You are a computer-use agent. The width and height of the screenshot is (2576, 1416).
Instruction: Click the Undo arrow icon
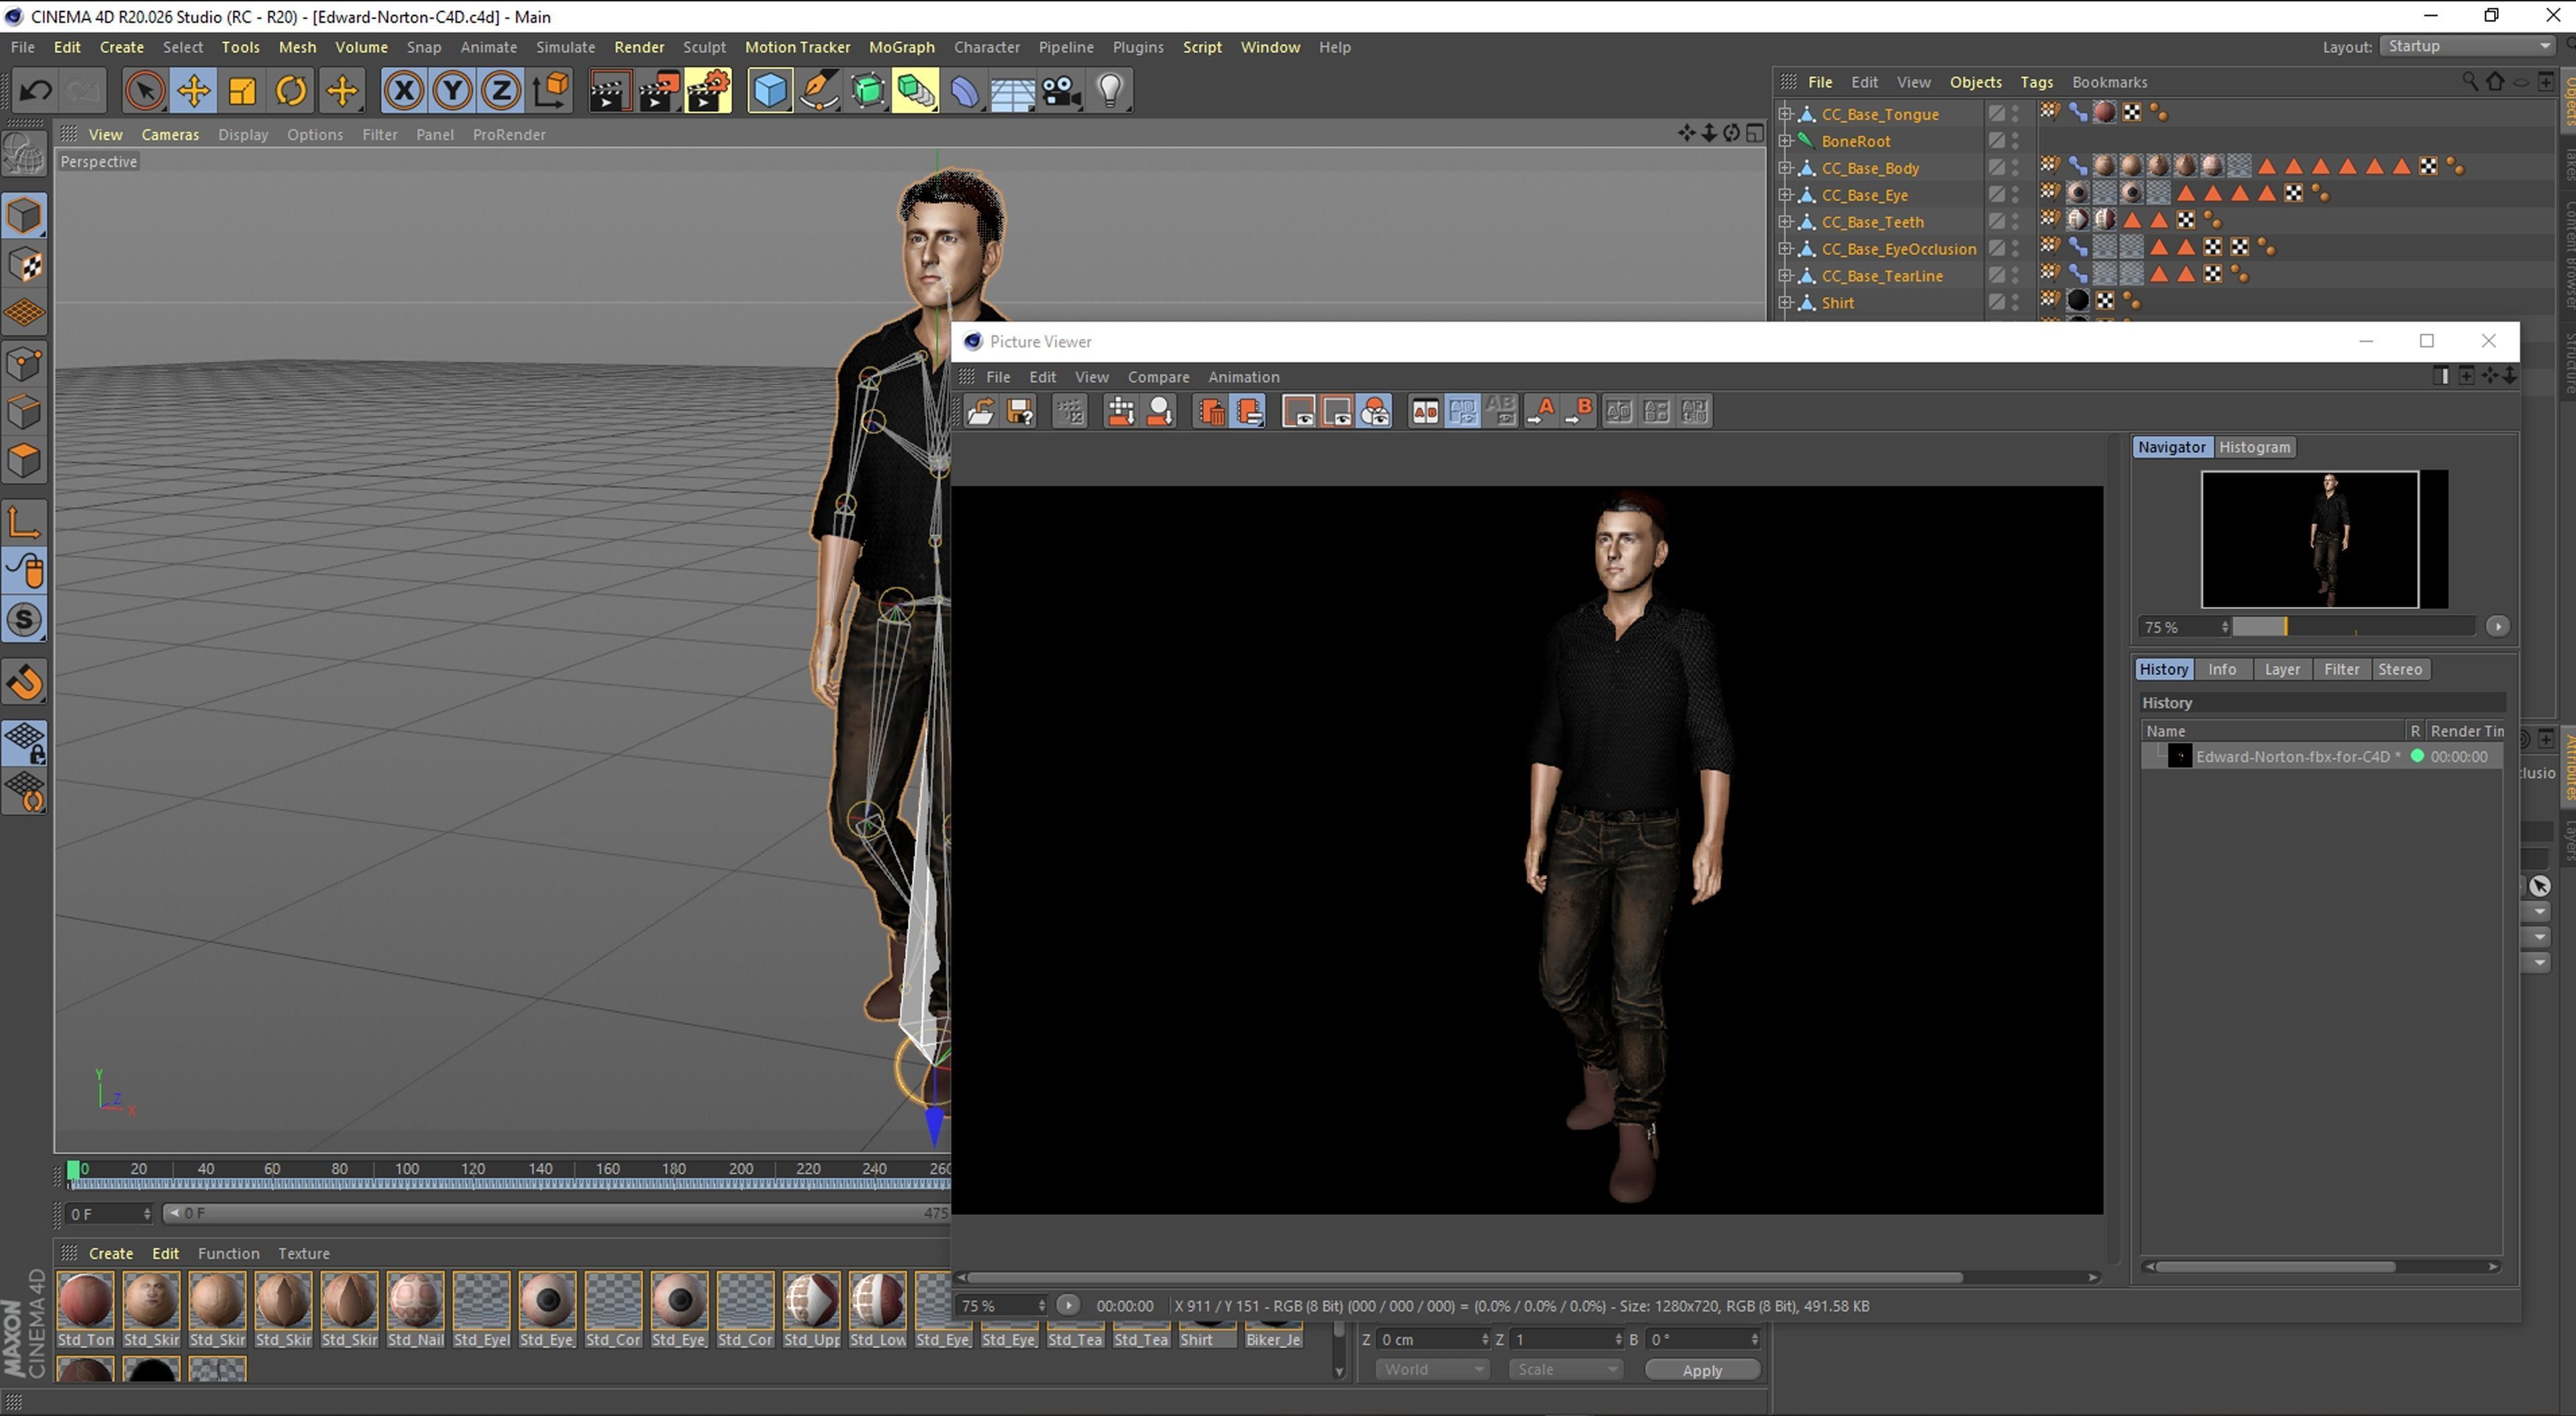36,91
